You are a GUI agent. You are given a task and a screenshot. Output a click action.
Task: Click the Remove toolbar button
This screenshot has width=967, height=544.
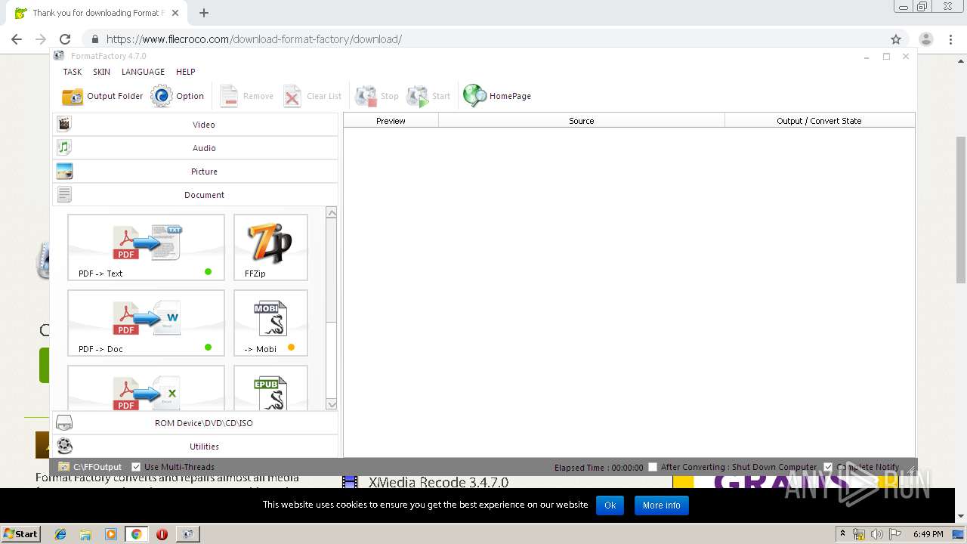pos(246,96)
